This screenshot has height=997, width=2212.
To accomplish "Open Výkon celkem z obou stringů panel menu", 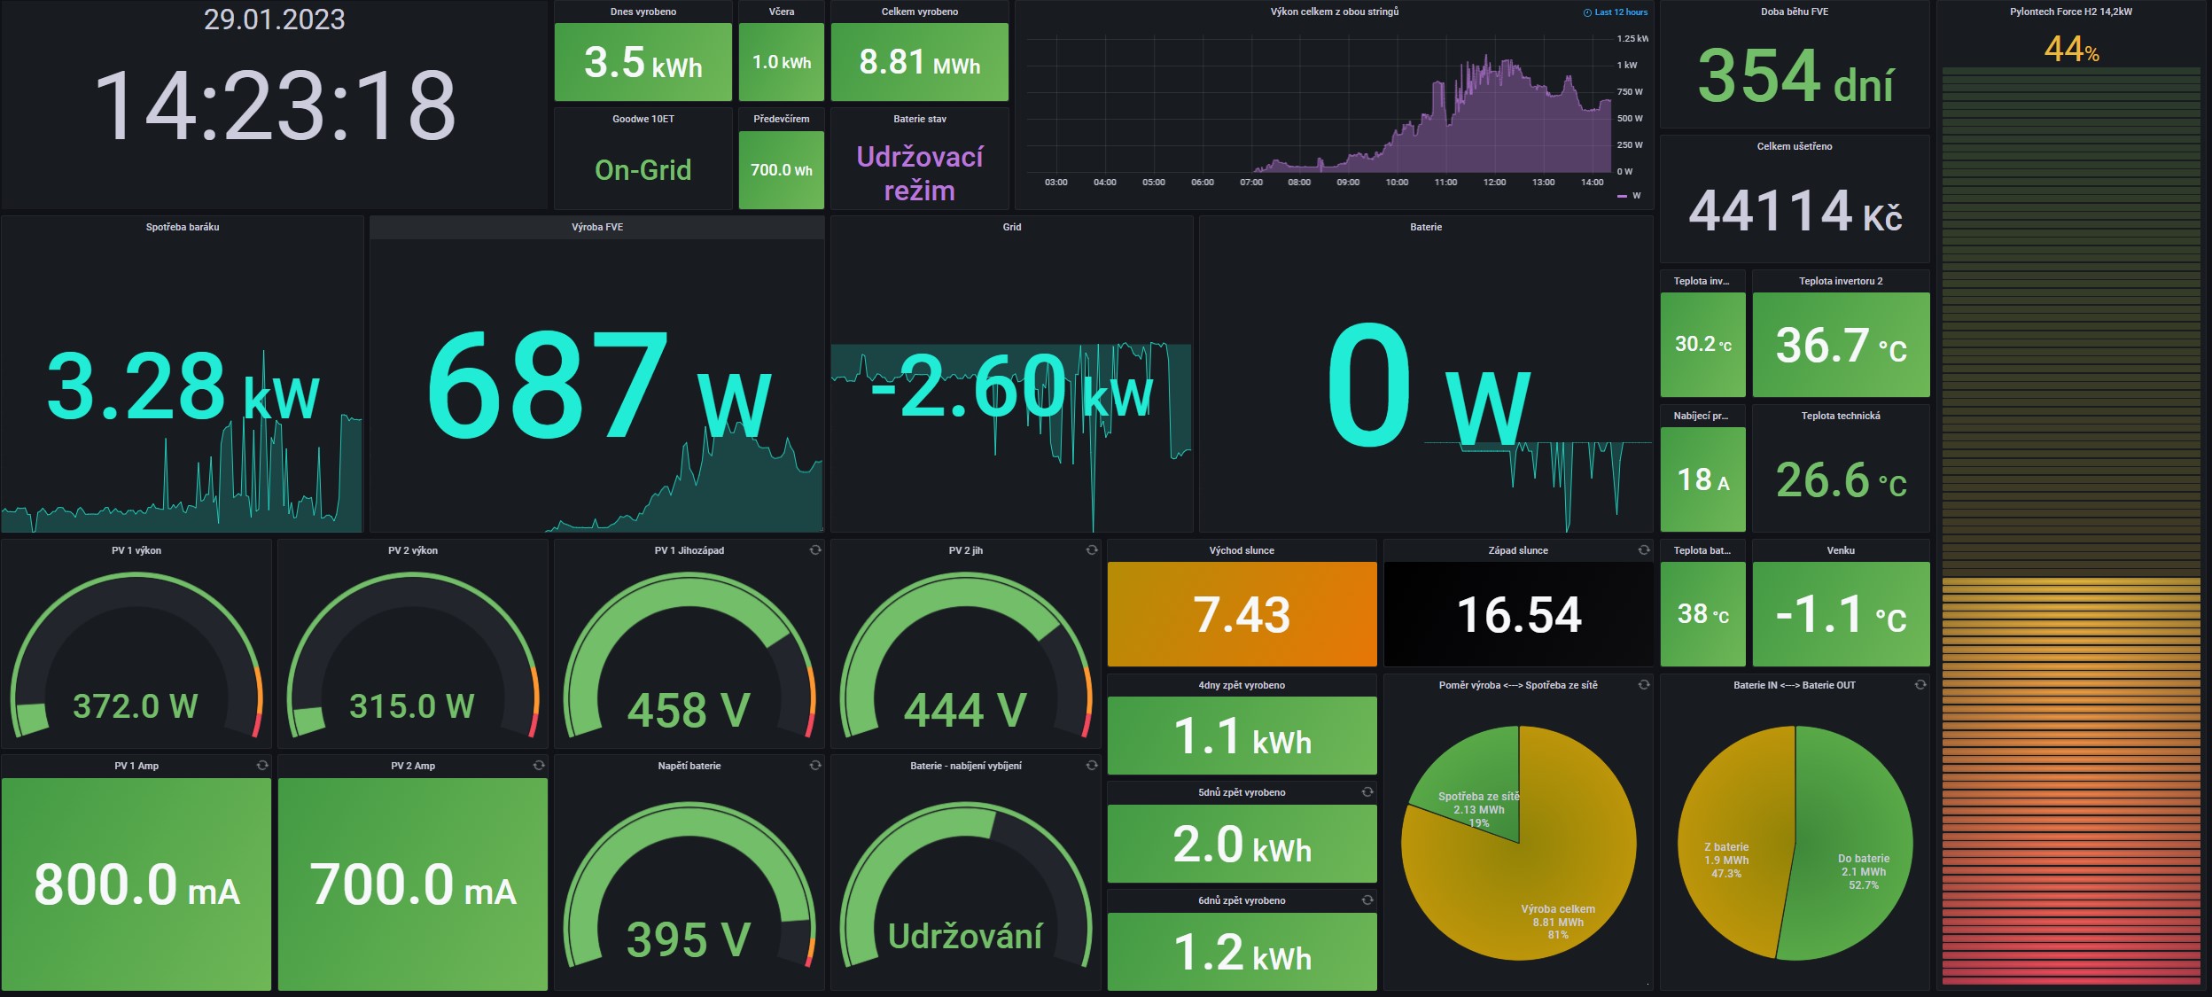I will click(1334, 12).
